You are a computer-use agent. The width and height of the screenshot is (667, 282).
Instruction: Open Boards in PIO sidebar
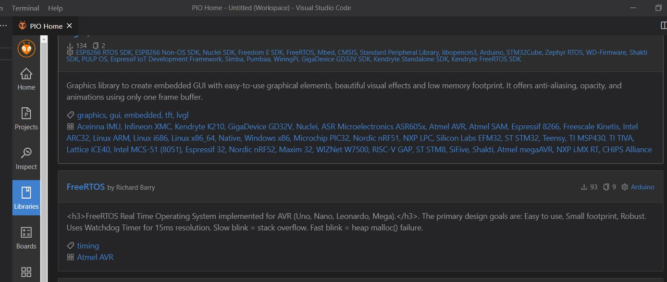coord(26,238)
